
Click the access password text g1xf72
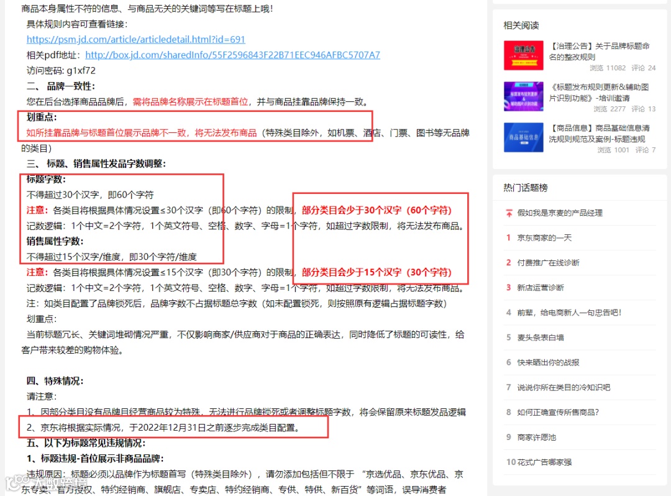click(81, 71)
